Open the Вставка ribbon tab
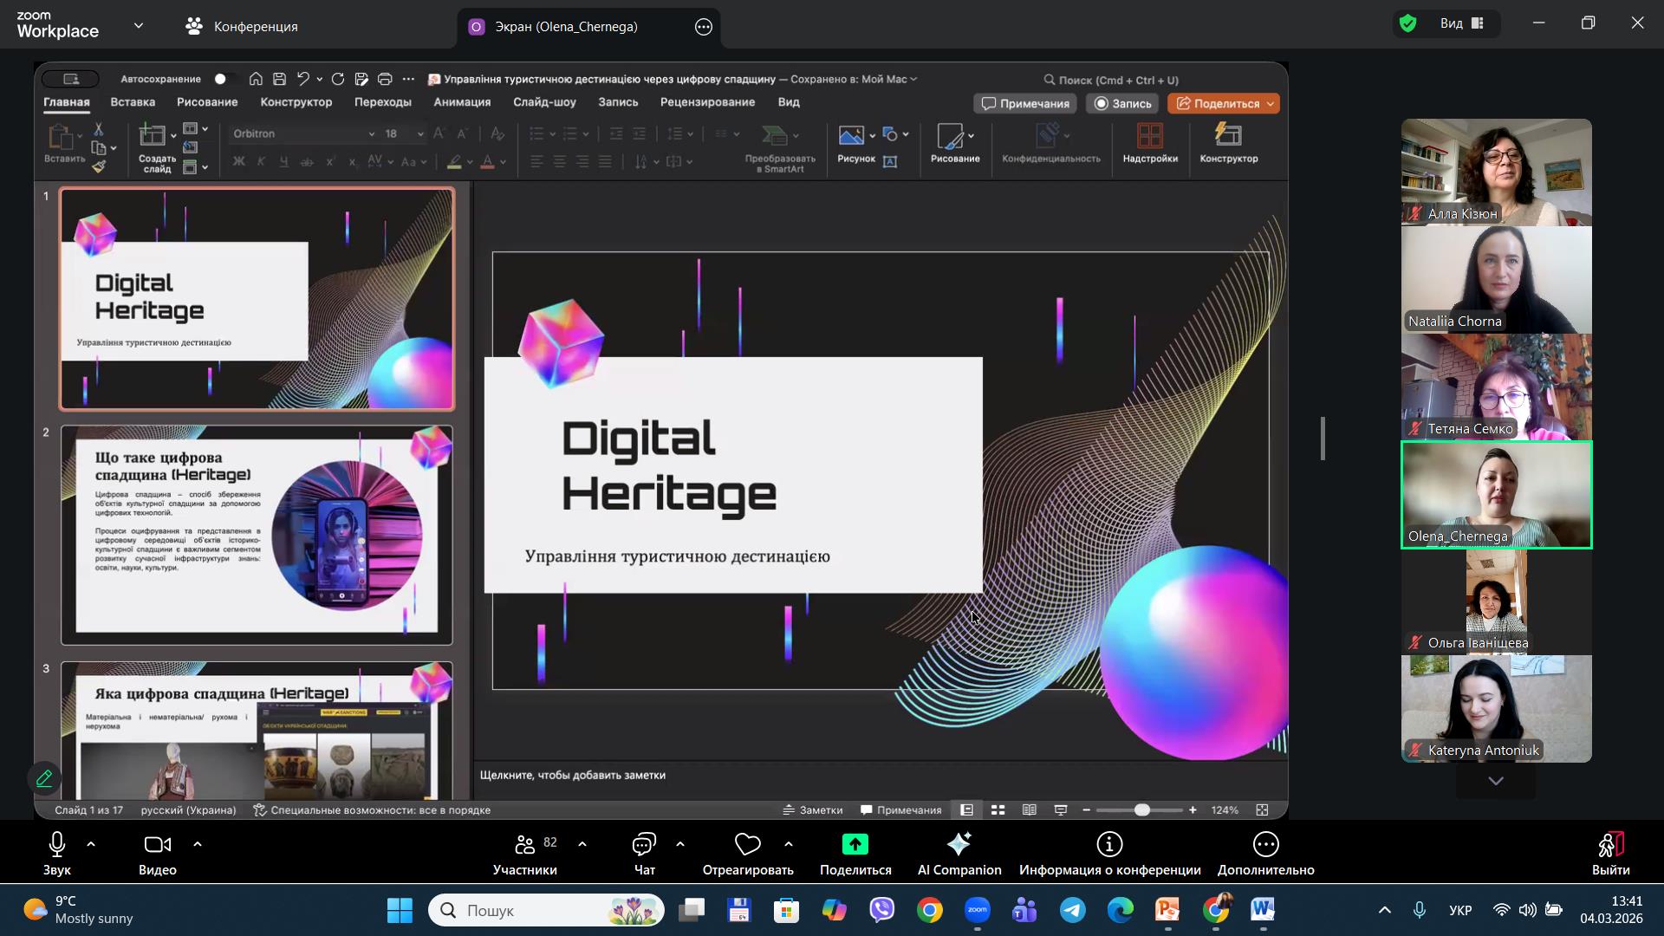Image resolution: width=1664 pixels, height=936 pixels. (x=133, y=102)
